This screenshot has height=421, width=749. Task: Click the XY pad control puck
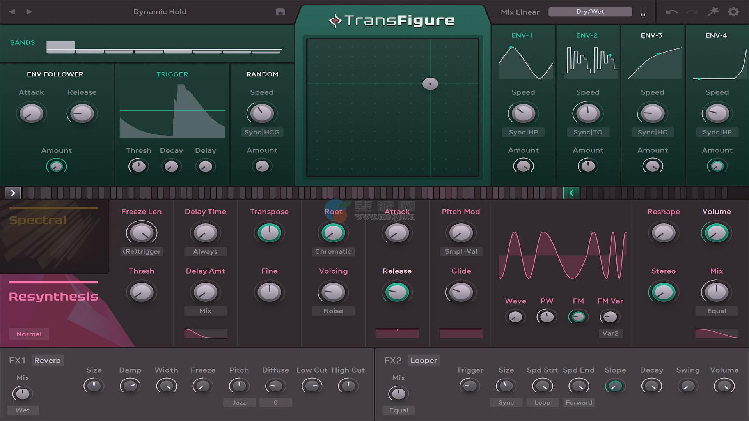430,84
